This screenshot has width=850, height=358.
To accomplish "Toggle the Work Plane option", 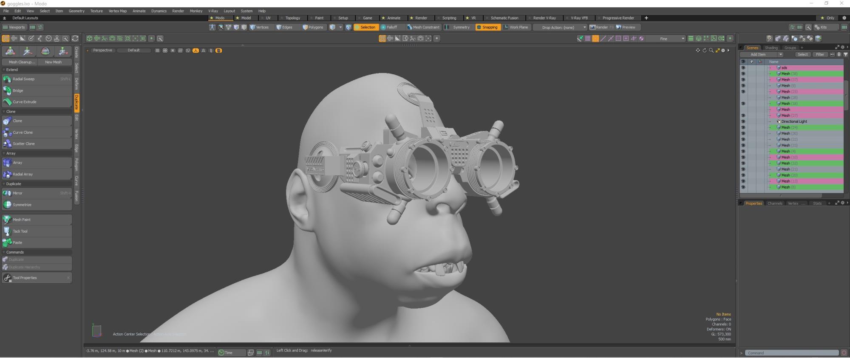I will (516, 27).
